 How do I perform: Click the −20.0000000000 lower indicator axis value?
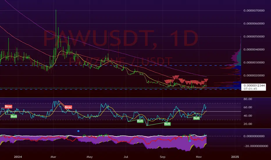pos(256,146)
